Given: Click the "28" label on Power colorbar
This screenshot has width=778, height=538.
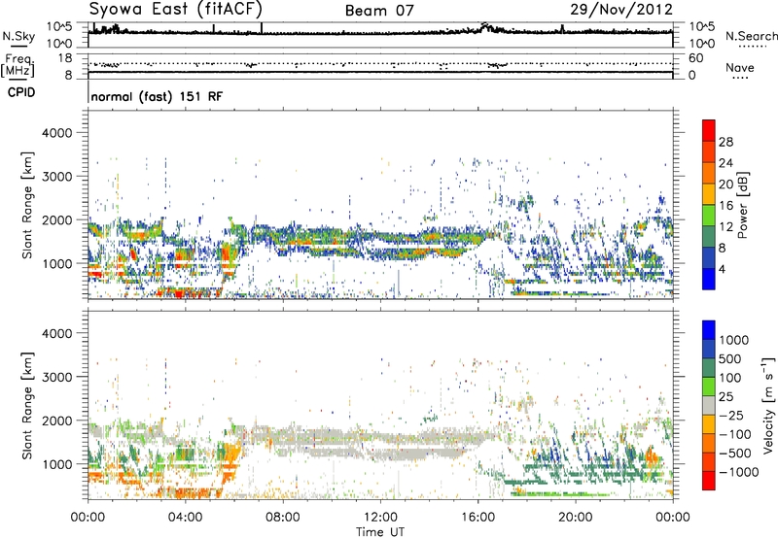Looking at the screenshot, I should [x=725, y=142].
